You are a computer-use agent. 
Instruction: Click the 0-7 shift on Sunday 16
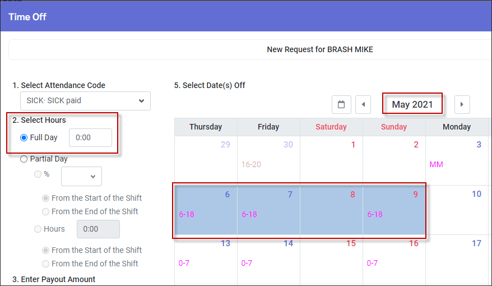[x=372, y=263]
